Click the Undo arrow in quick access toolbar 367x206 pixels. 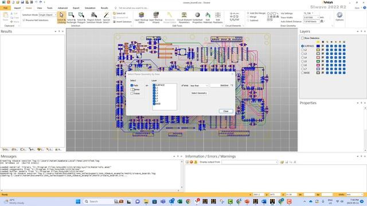pyautogui.click(x=36, y=2)
